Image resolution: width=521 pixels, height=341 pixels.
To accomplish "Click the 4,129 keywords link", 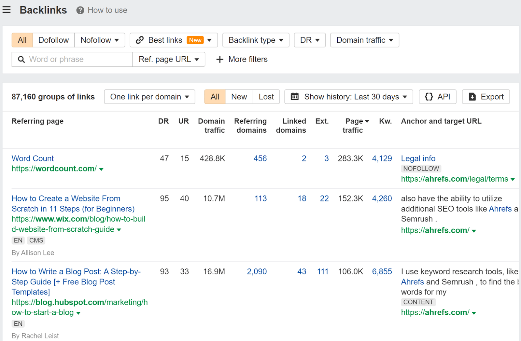I will click(382, 158).
